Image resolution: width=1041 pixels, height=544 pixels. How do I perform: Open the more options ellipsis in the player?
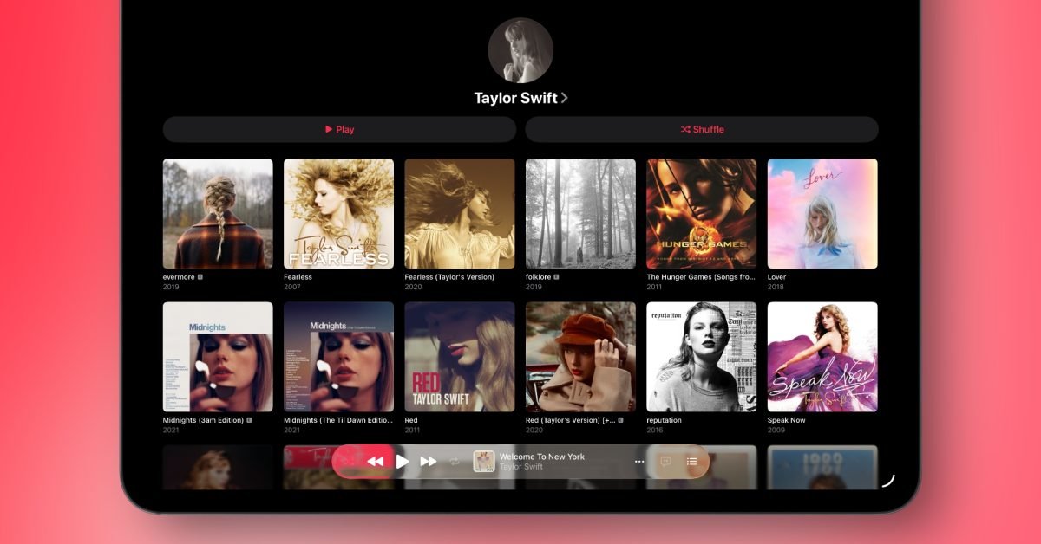click(x=639, y=462)
